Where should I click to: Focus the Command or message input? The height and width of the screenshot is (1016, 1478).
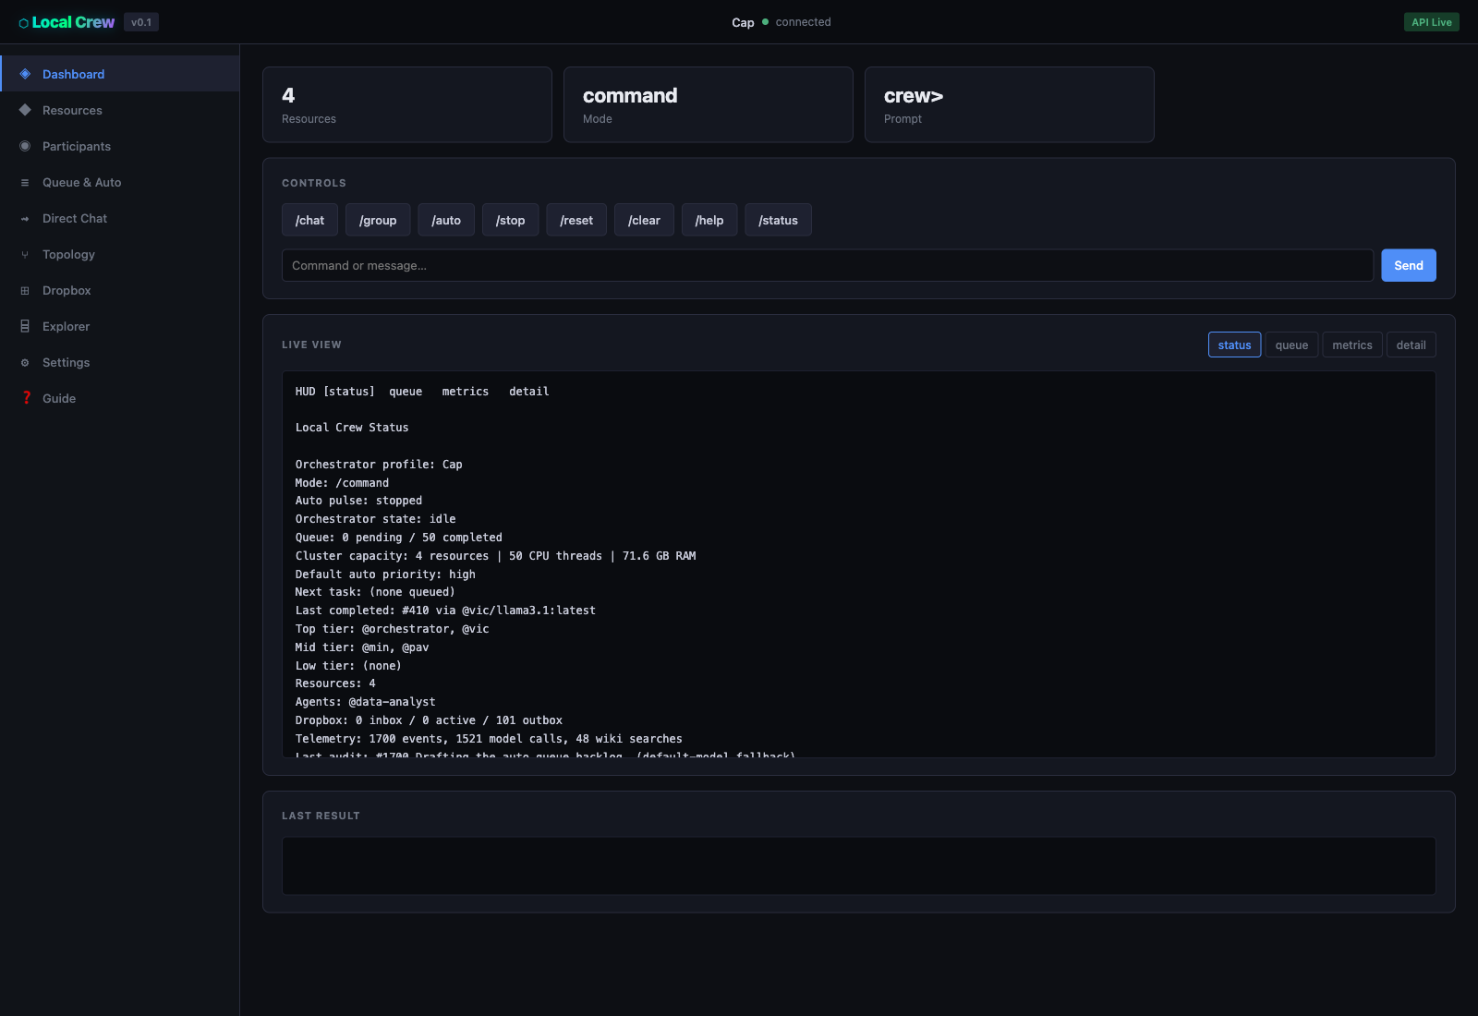(828, 265)
